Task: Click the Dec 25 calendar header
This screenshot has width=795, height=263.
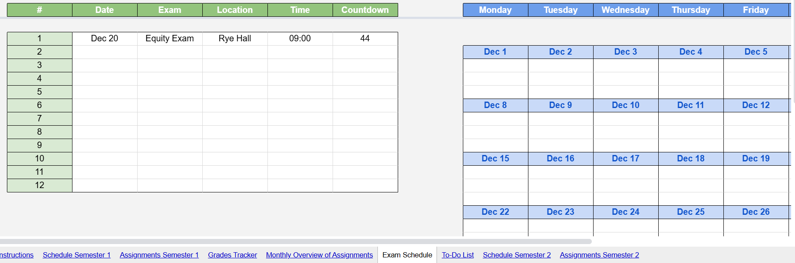Action: [x=691, y=212]
